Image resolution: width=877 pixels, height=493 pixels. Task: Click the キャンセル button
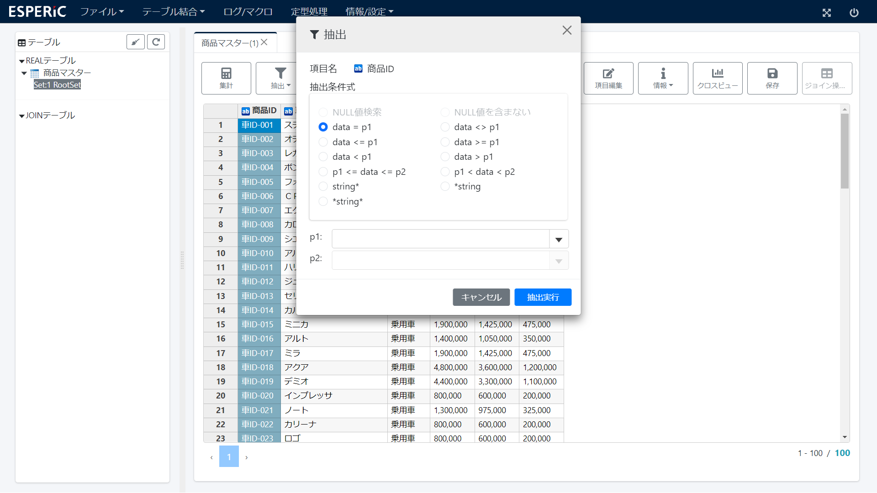481,297
